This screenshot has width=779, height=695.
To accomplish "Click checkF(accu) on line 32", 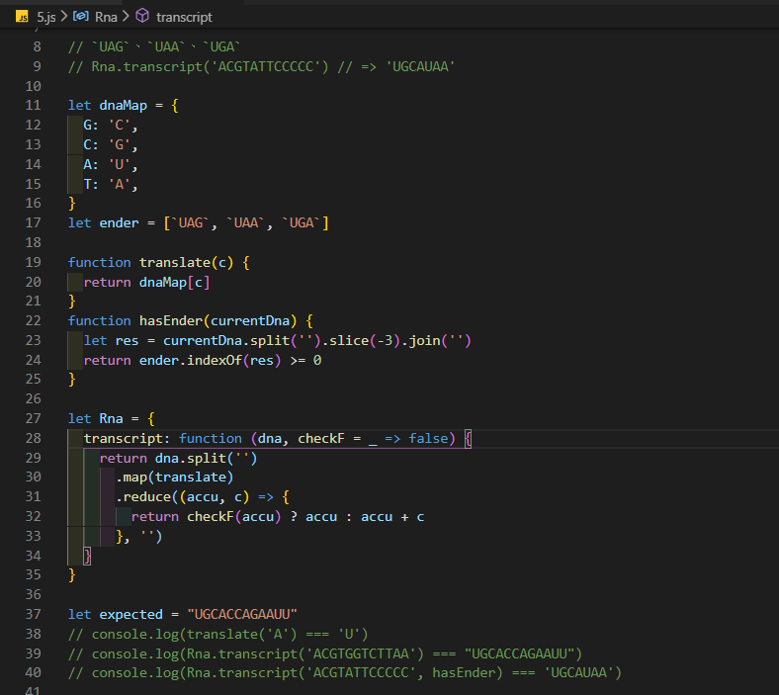I will point(234,517).
